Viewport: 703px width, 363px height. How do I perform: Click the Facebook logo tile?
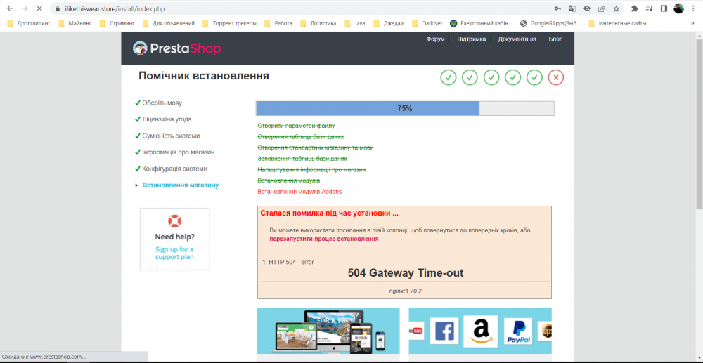click(444, 331)
